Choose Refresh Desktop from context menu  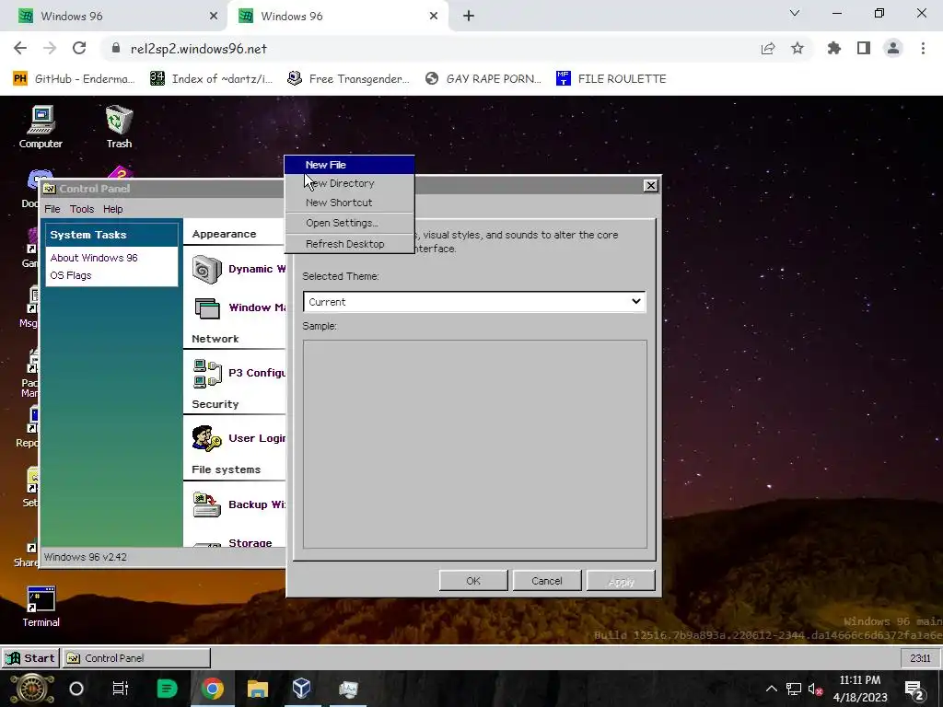click(x=349, y=244)
